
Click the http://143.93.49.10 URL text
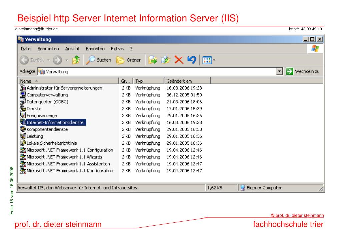pyautogui.click(x=305, y=29)
